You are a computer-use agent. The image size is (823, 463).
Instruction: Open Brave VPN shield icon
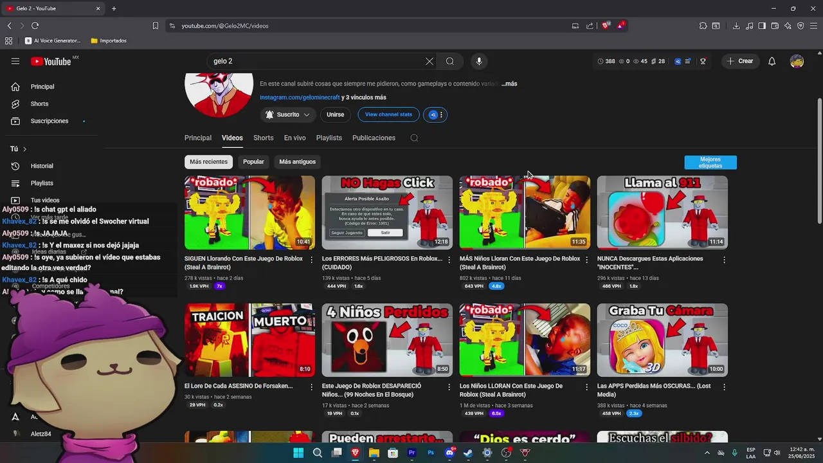coord(800,26)
